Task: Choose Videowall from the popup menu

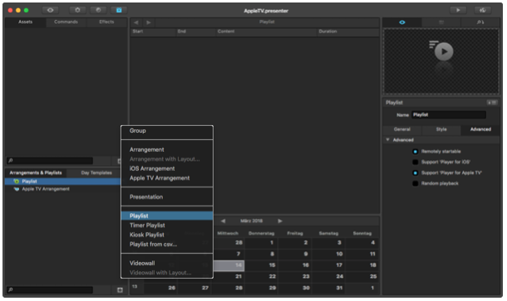Action: point(167,263)
